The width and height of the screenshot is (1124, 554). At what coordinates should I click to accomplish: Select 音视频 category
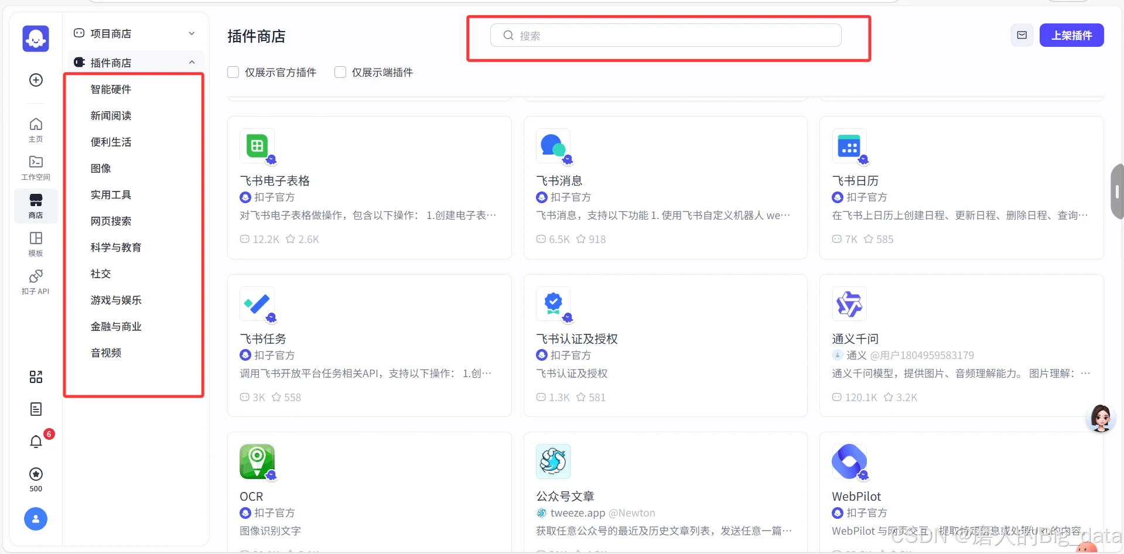[106, 353]
